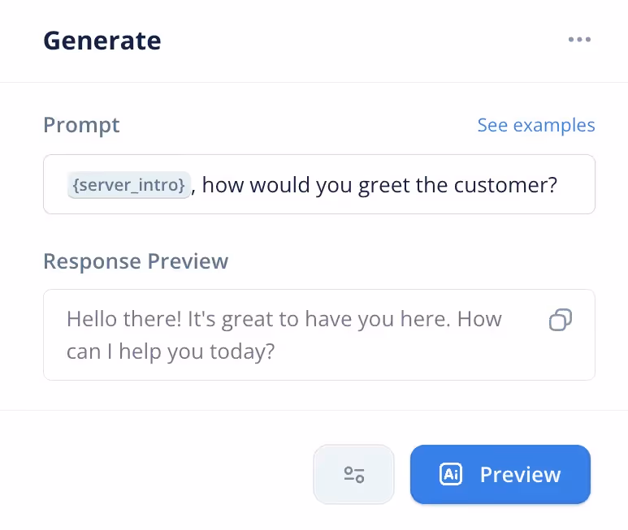This screenshot has height=530, width=628.
Task: Click inside the Response Preview box
Action: [319, 334]
